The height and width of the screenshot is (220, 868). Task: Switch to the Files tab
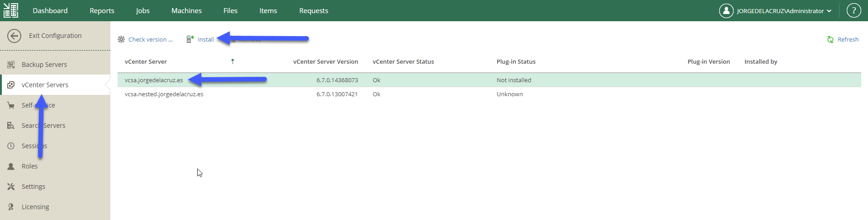pos(230,11)
